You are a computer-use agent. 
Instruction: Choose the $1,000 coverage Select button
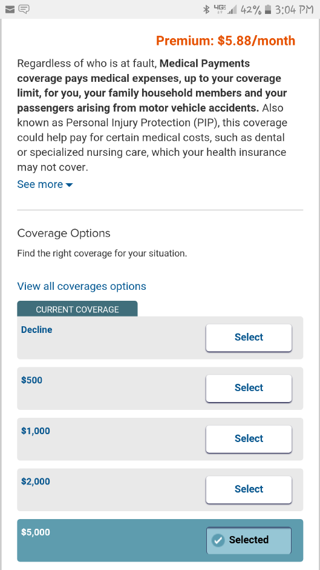(x=249, y=439)
